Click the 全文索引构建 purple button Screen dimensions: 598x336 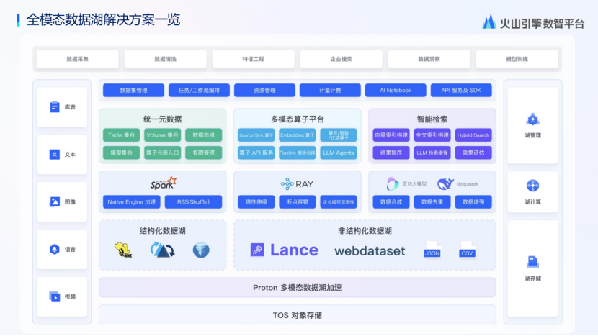(x=432, y=135)
